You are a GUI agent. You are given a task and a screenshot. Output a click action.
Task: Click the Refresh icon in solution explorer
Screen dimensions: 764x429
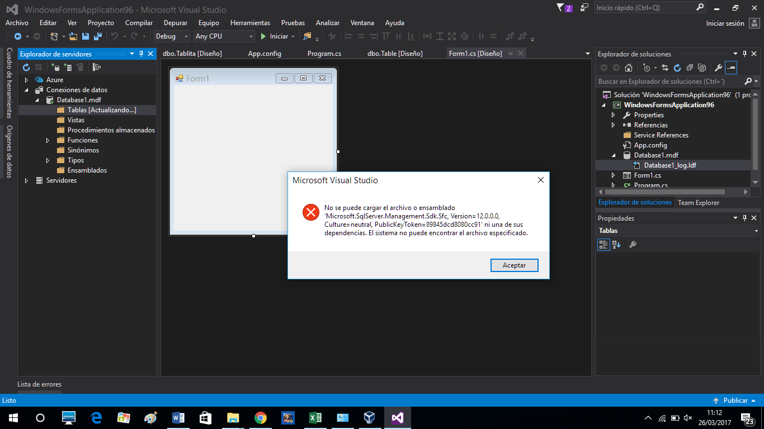pyautogui.click(x=677, y=68)
